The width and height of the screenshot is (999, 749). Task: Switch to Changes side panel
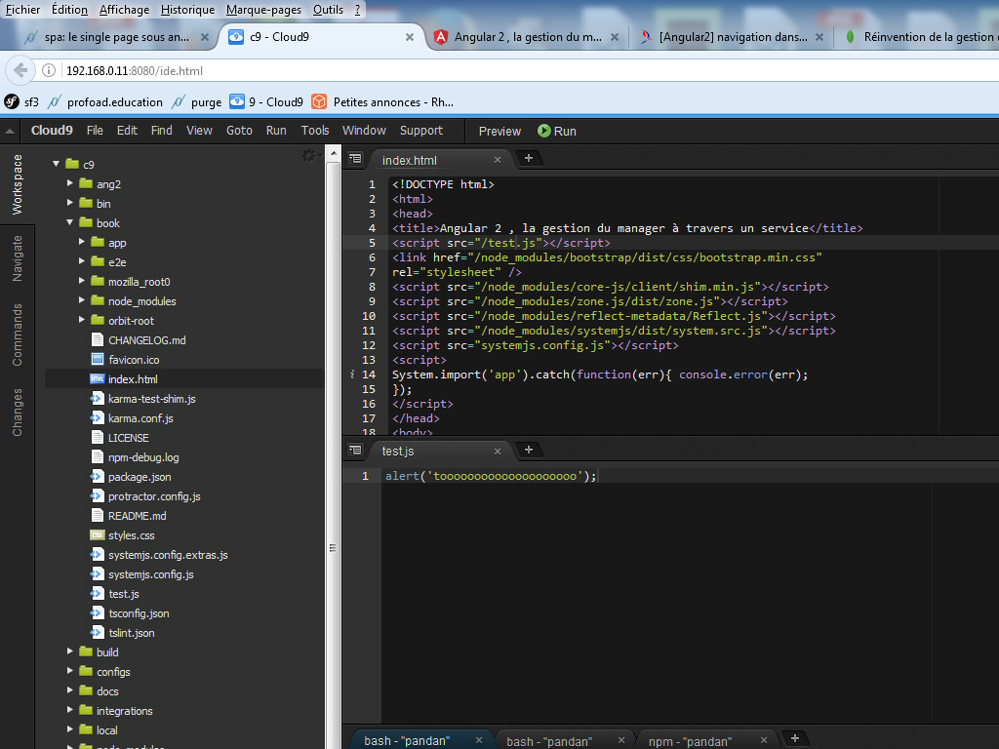[x=18, y=413]
